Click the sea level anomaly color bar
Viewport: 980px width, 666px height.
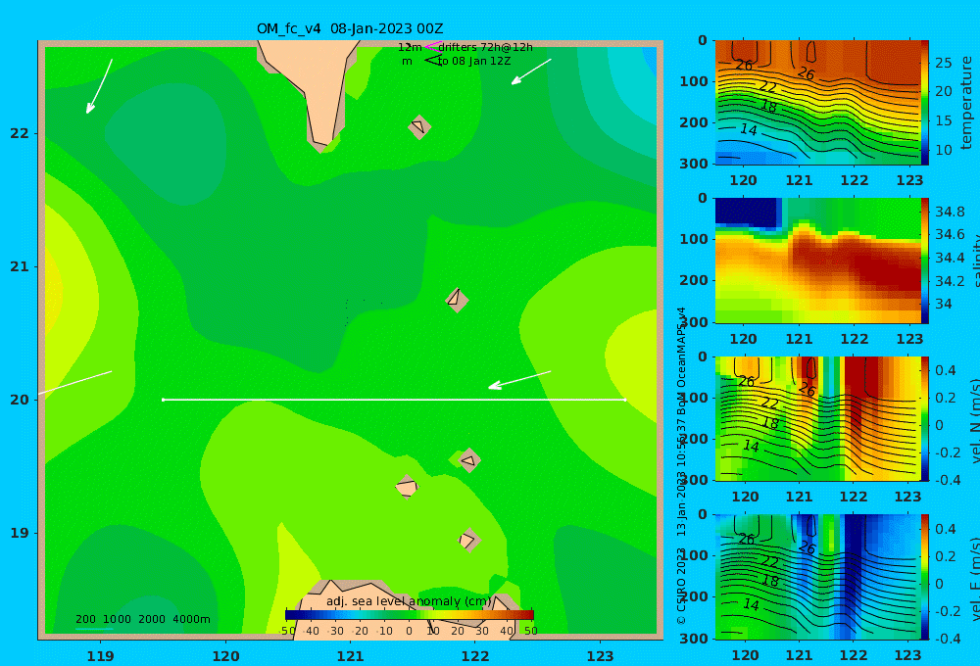410,615
